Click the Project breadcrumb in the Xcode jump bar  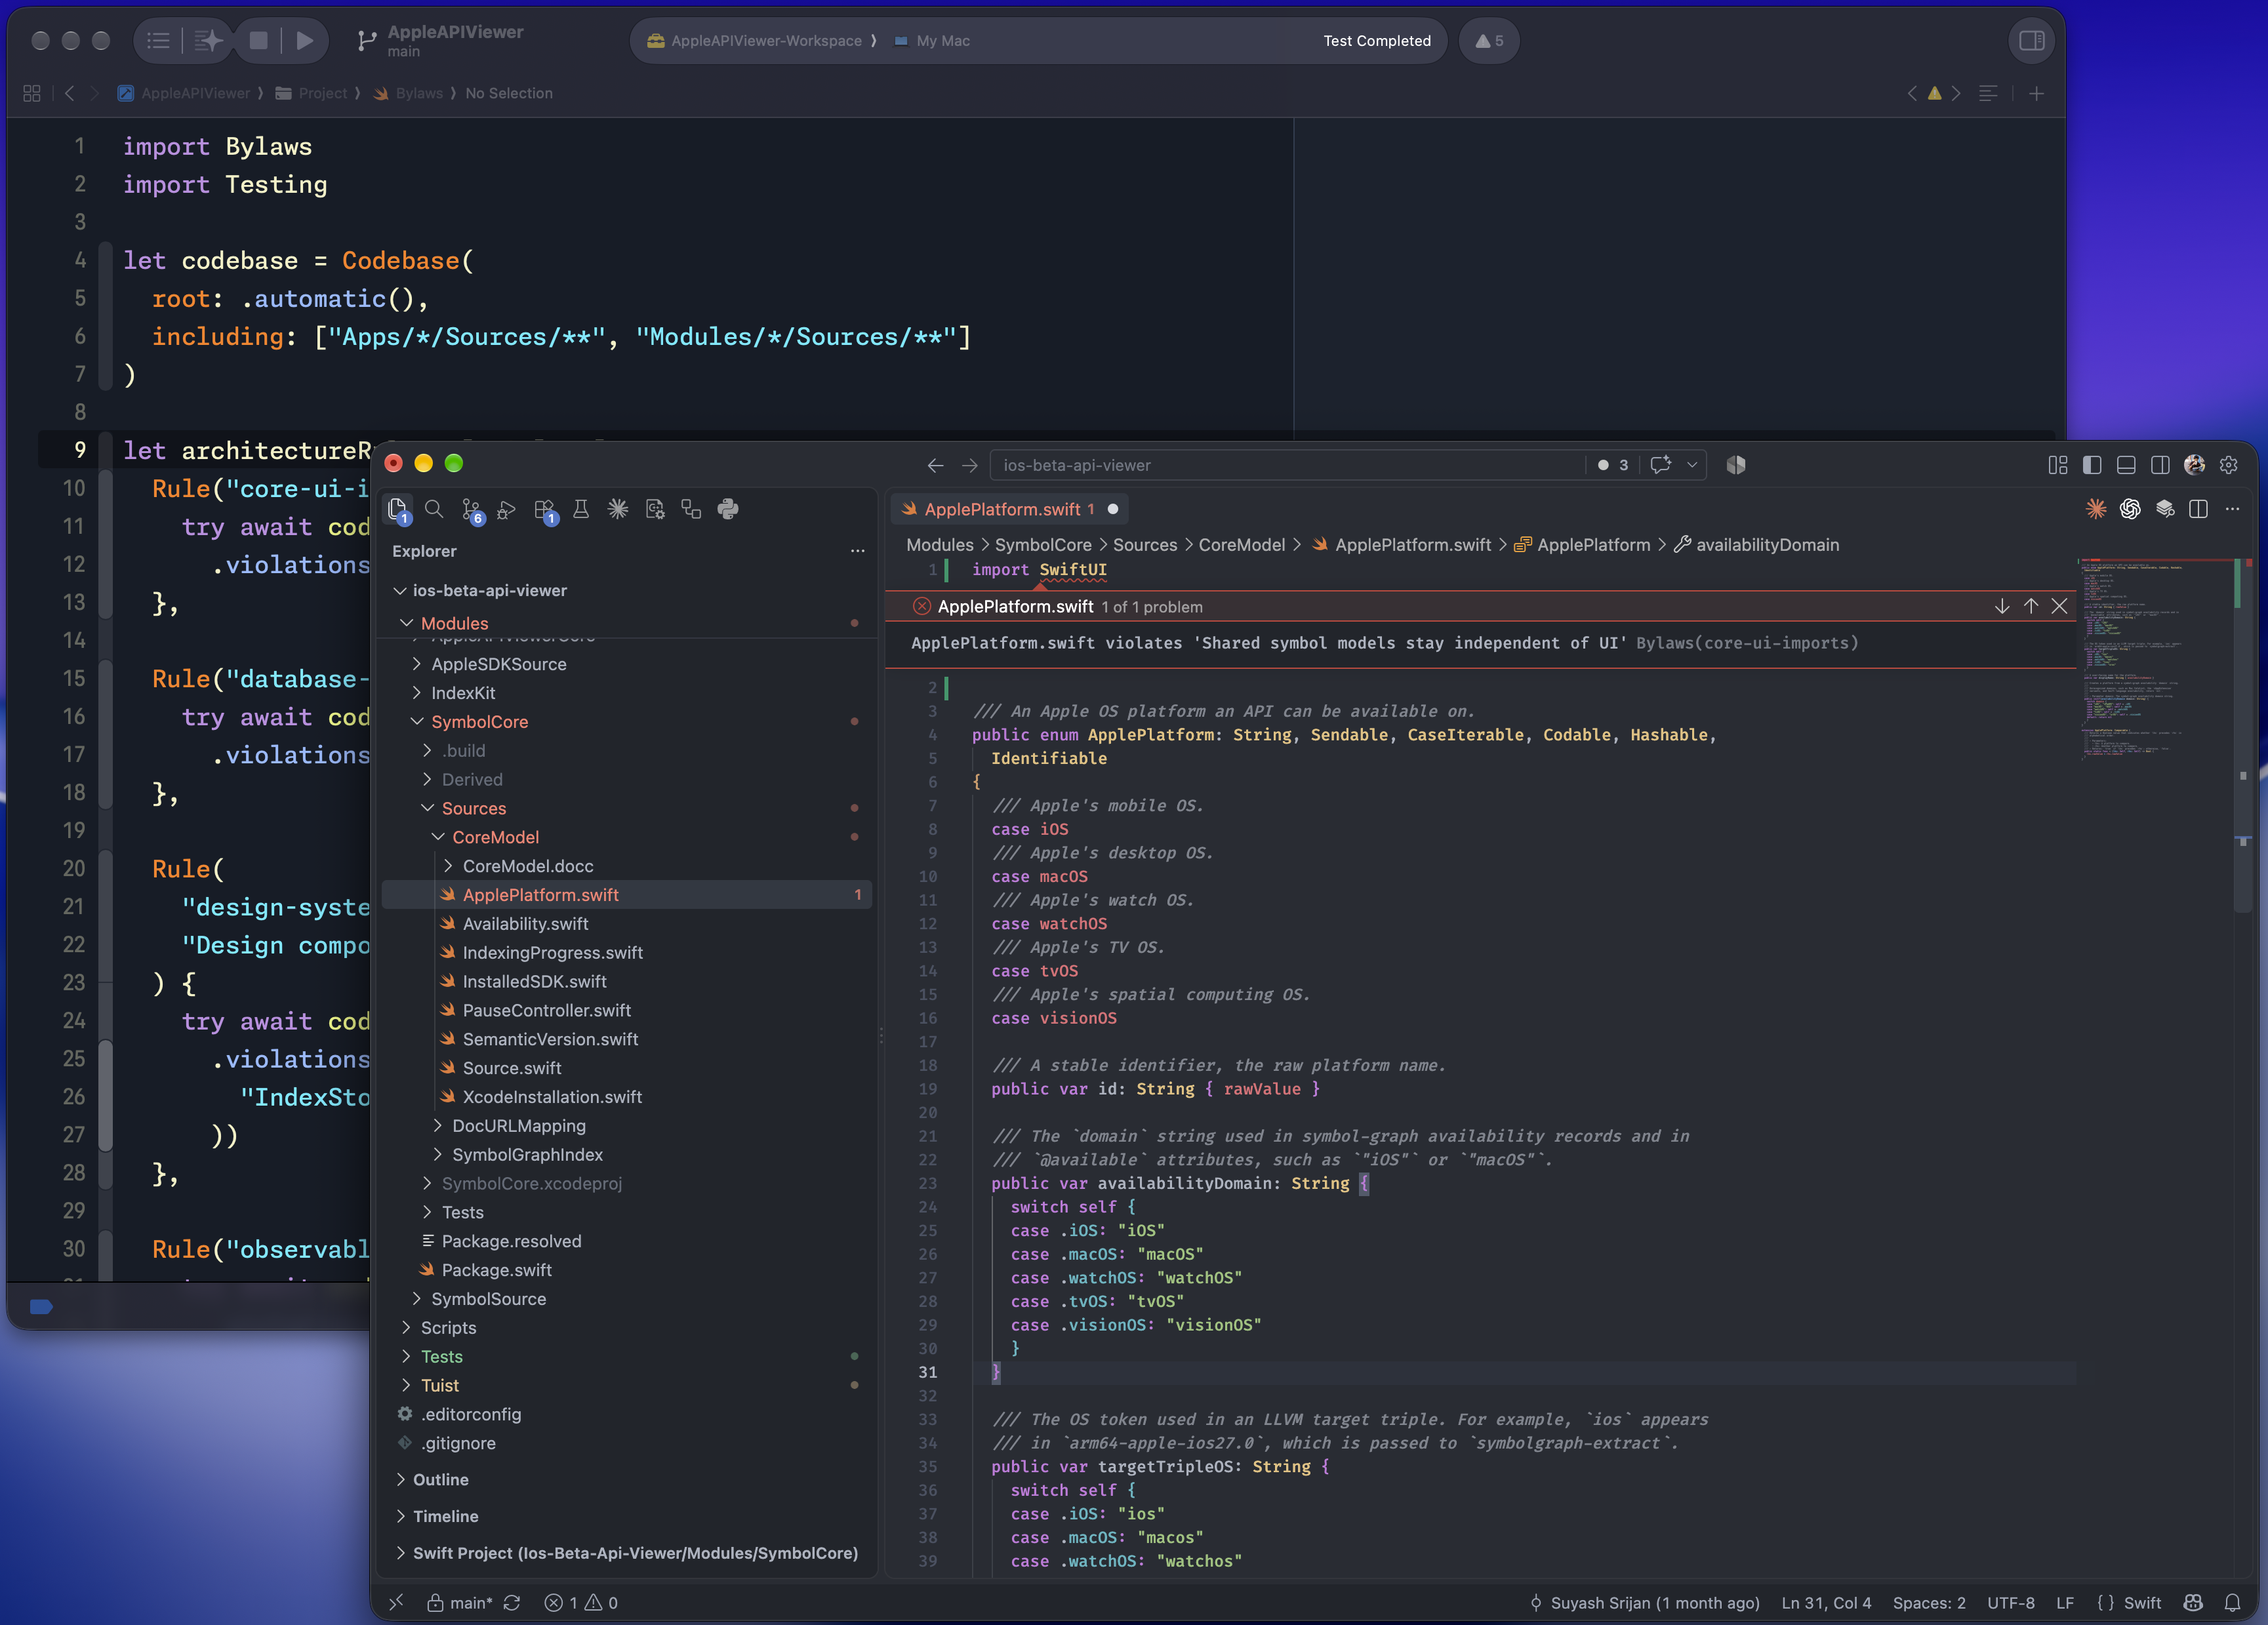pos(312,93)
